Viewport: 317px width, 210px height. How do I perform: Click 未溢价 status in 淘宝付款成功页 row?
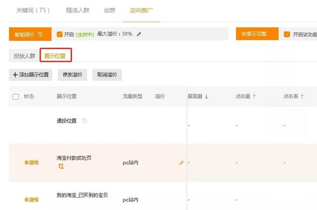[x=31, y=162]
